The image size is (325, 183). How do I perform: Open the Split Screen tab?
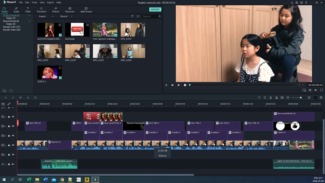[86, 10]
